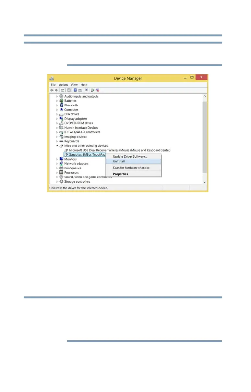This screenshot has height=392, width=251.
Task: Collapse the Mice and other pointing devices node
Action: pos(57,146)
